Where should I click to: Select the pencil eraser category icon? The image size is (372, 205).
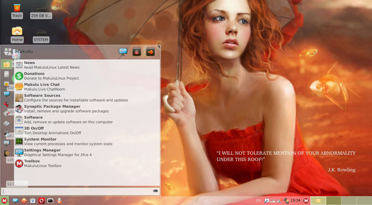coord(7,113)
